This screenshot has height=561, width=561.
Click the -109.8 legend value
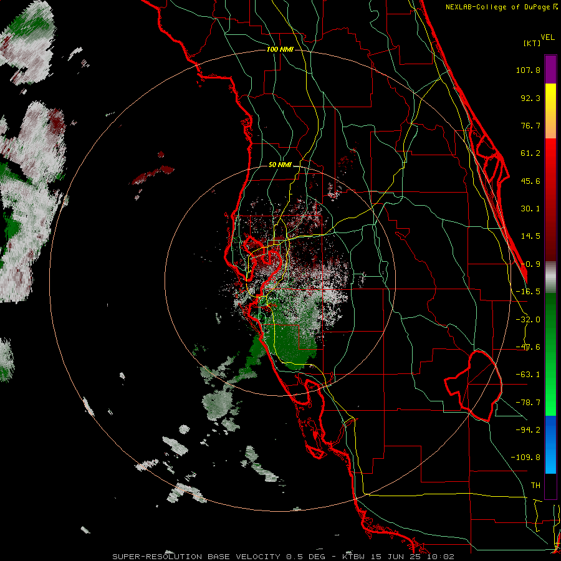(525, 458)
